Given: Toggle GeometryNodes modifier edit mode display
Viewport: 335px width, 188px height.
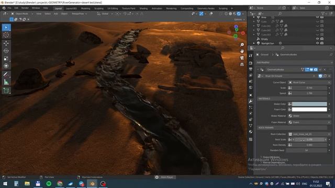Looking at the screenshot, I should point(307,69).
